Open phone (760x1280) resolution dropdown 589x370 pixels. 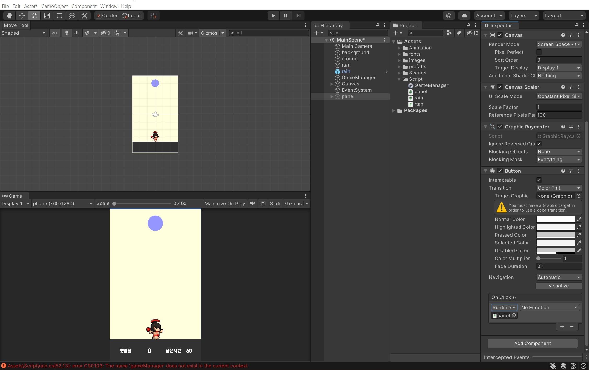[x=63, y=203]
